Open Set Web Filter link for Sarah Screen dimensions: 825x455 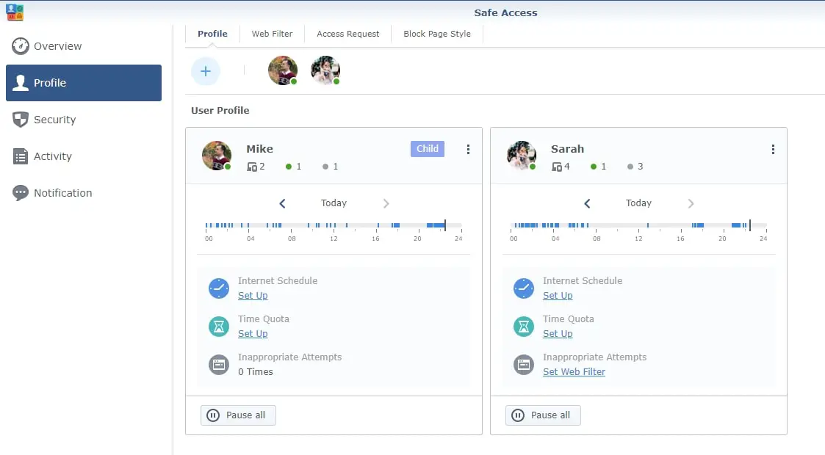[574, 371]
